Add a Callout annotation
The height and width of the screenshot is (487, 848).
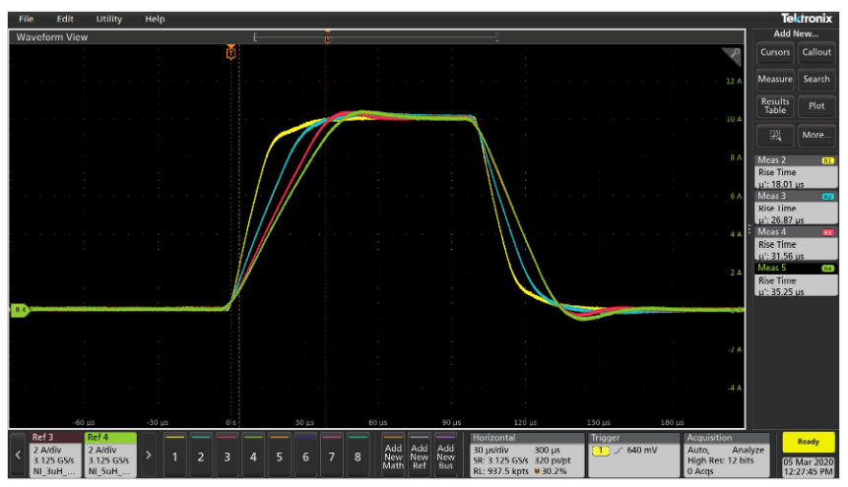815,53
